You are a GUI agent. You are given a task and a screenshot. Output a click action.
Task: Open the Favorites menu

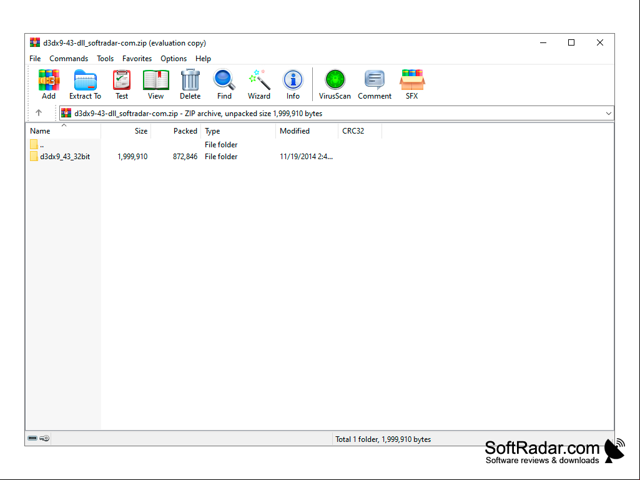[137, 59]
